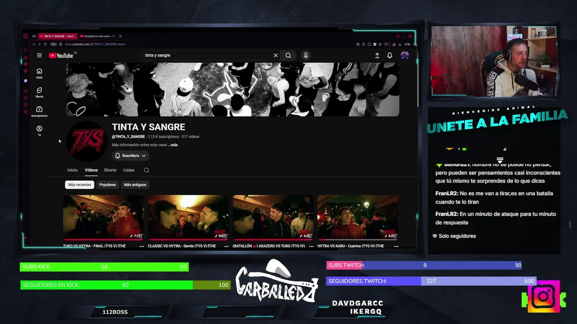Go forward with the browser forward arrow
This screenshot has height=324, width=577.
click(39, 44)
